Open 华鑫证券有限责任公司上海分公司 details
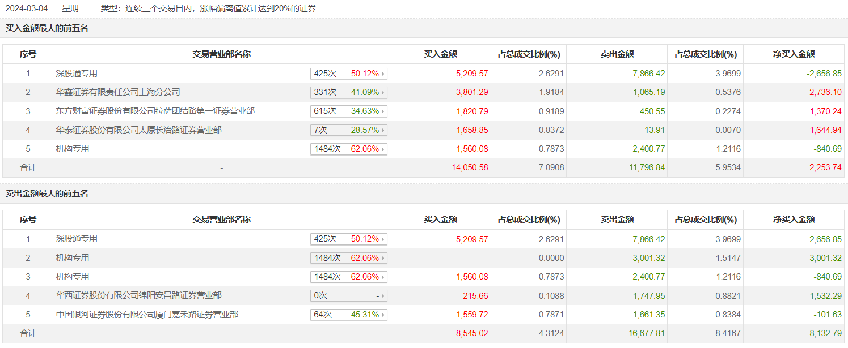848x348 pixels. coord(117,92)
